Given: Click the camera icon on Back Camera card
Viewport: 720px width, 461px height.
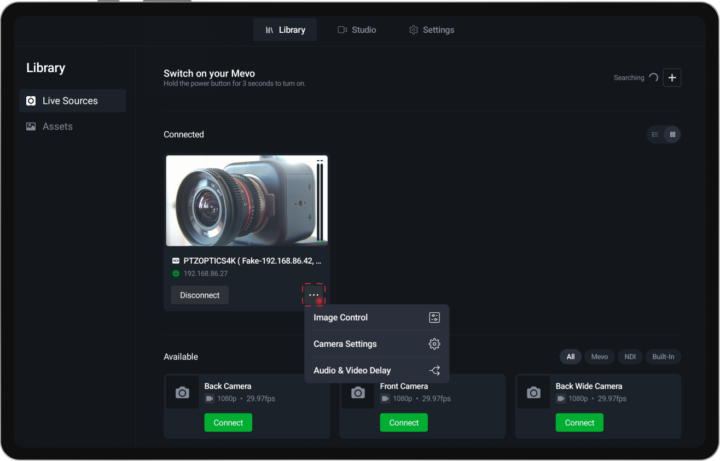Looking at the screenshot, I should 182,392.
